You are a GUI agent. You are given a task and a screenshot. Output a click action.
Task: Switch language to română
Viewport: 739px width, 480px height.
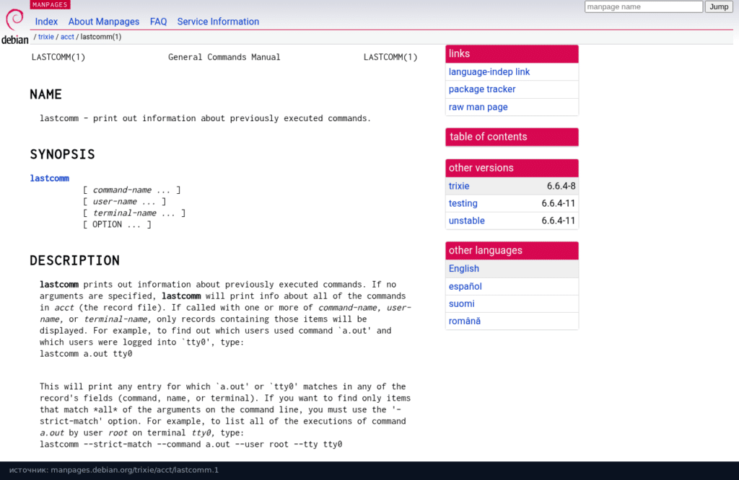465,321
